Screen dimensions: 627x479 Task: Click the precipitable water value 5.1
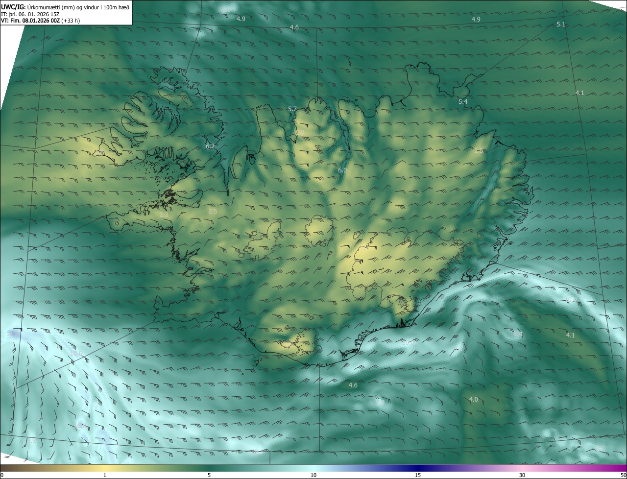point(561,24)
